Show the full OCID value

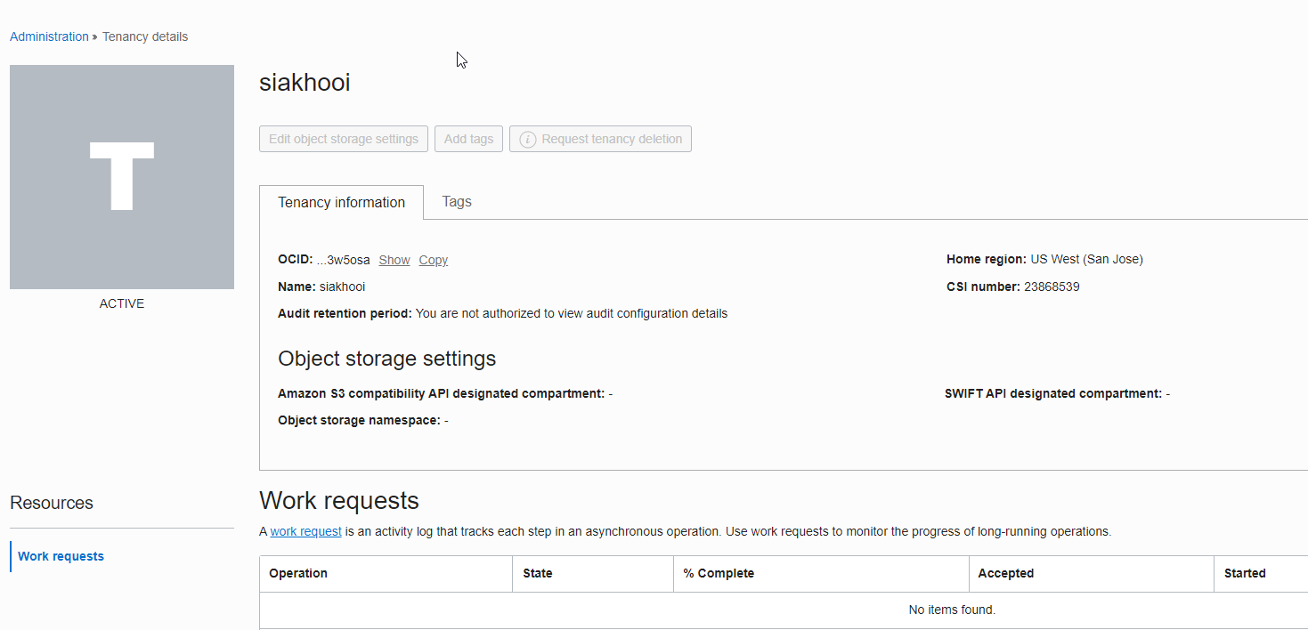(394, 259)
